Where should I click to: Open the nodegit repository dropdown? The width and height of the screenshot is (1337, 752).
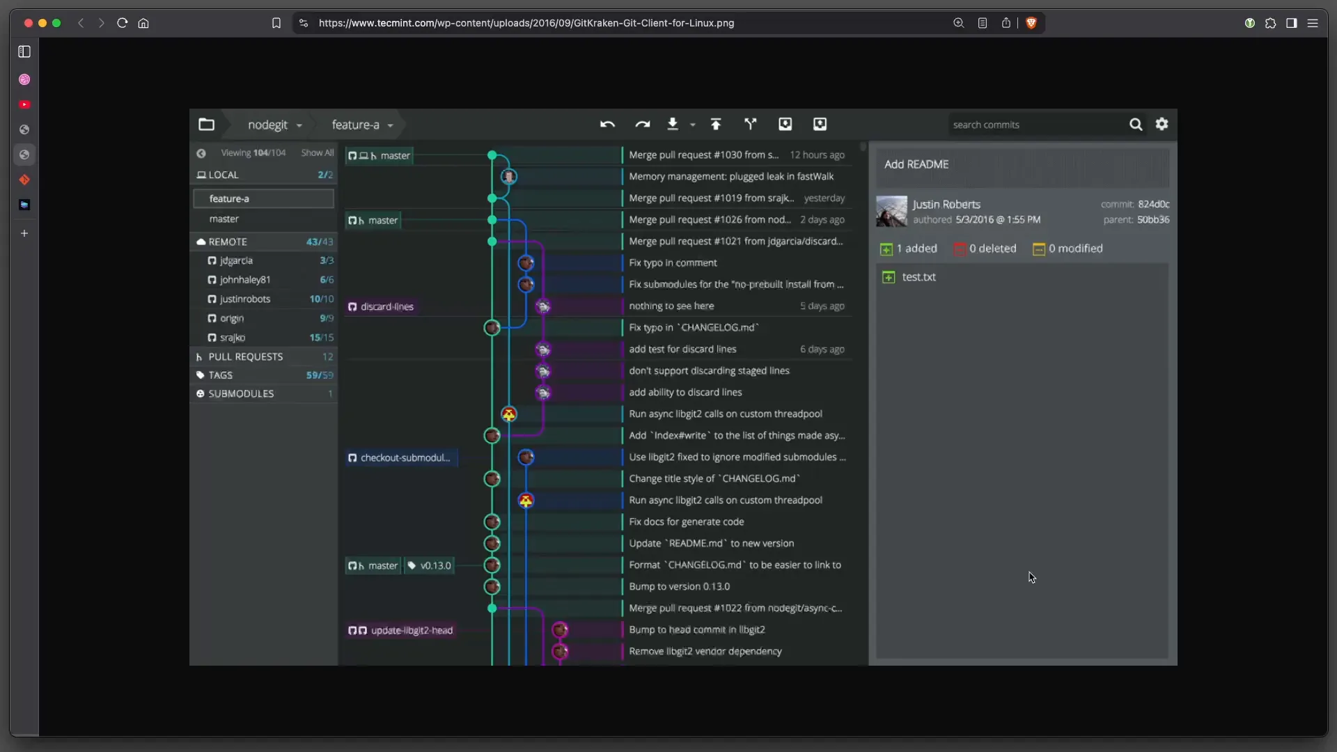[x=274, y=125]
